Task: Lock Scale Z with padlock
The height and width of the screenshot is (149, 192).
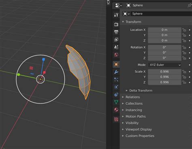Action: [184, 82]
